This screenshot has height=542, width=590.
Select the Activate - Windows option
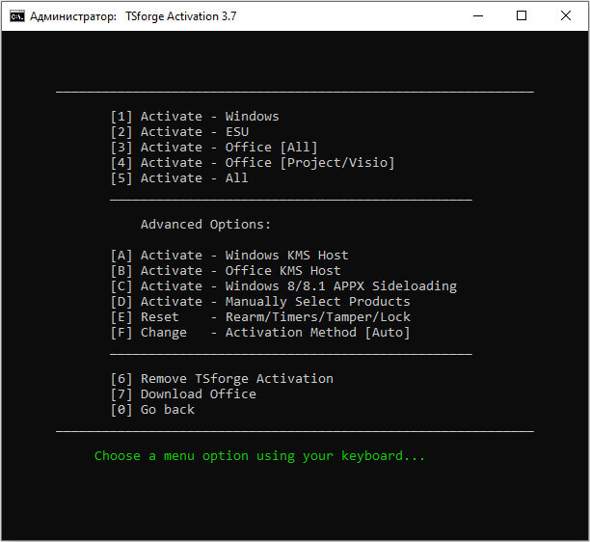tap(195, 117)
